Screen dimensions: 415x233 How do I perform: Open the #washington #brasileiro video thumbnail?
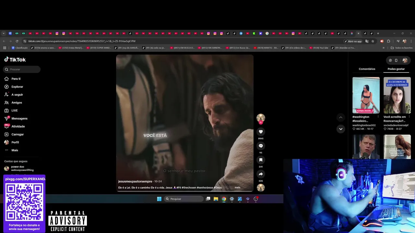pos(366,95)
